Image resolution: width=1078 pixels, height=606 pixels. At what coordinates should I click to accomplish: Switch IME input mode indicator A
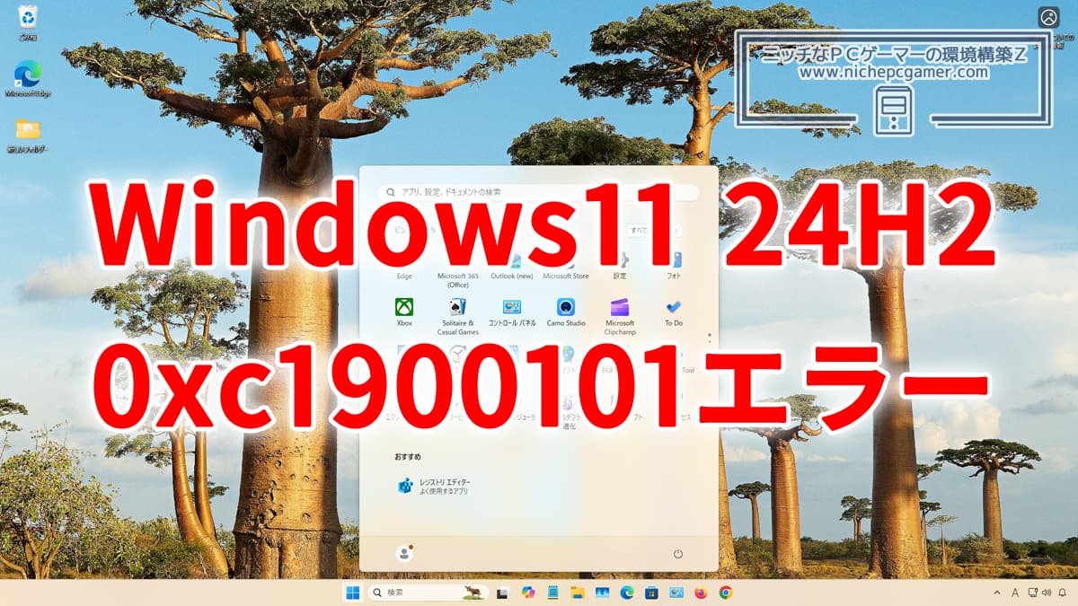point(1015,593)
